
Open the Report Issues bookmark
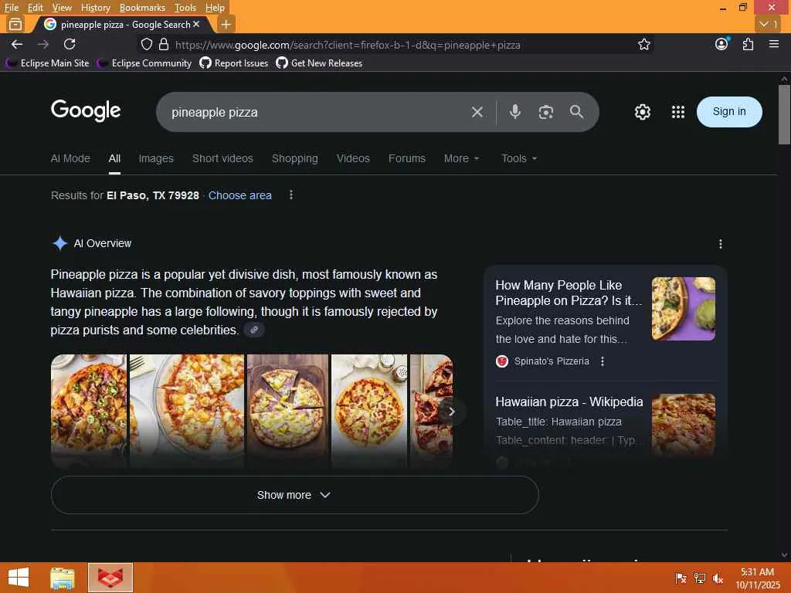pos(233,63)
